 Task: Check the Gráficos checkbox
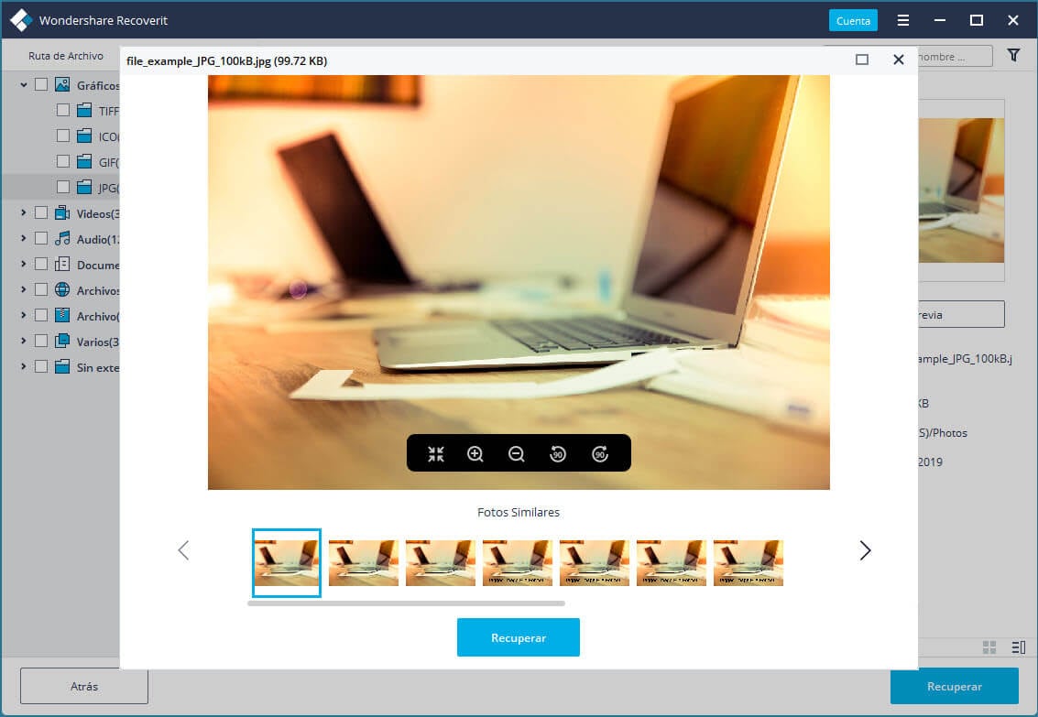point(41,84)
